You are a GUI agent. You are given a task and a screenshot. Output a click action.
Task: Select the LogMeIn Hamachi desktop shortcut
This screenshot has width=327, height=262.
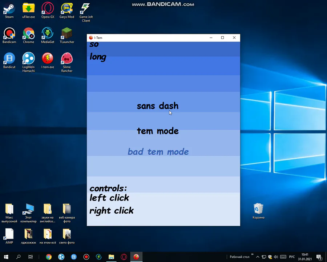click(29, 62)
